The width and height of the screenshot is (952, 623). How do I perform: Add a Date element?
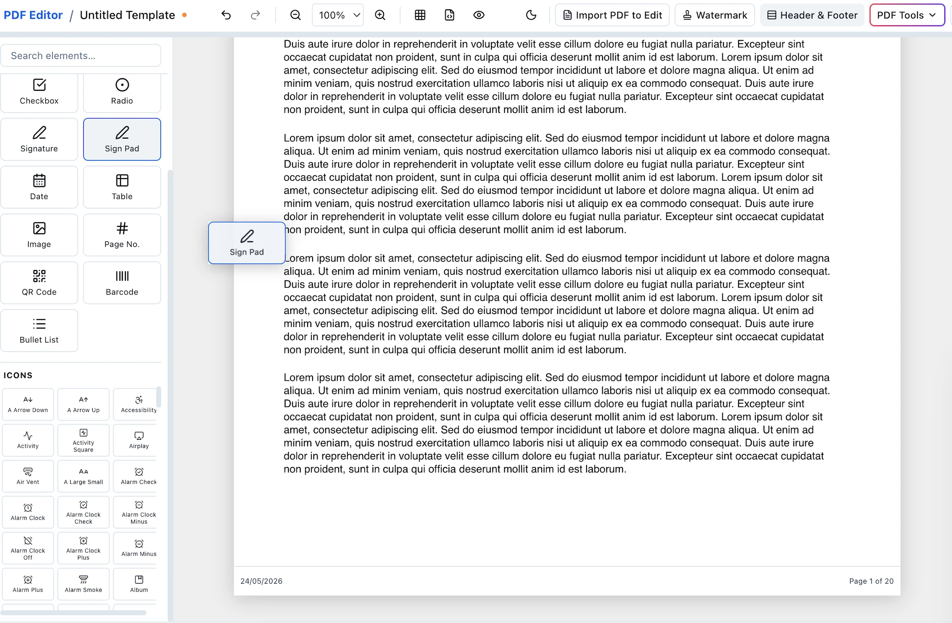pyautogui.click(x=39, y=187)
